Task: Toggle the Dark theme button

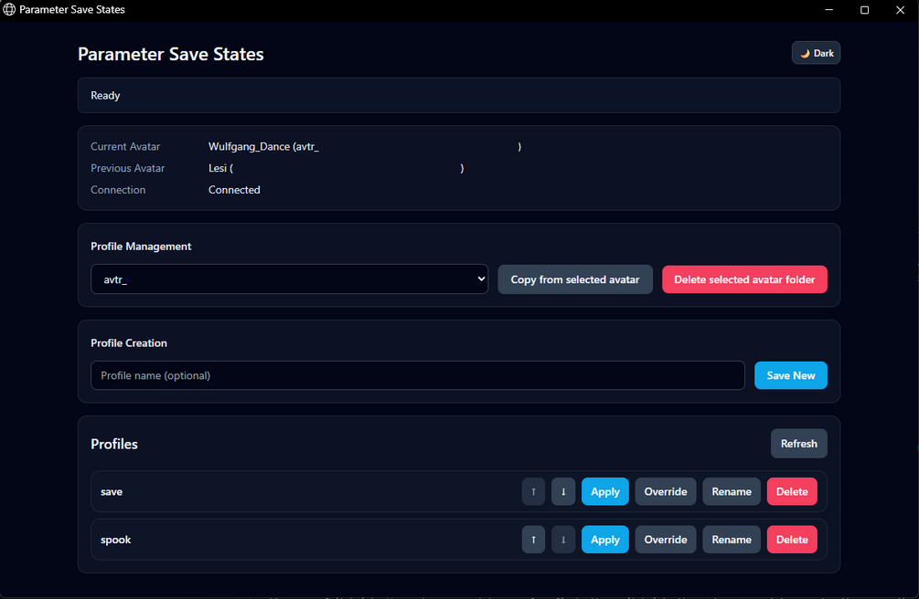Action: [816, 53]
